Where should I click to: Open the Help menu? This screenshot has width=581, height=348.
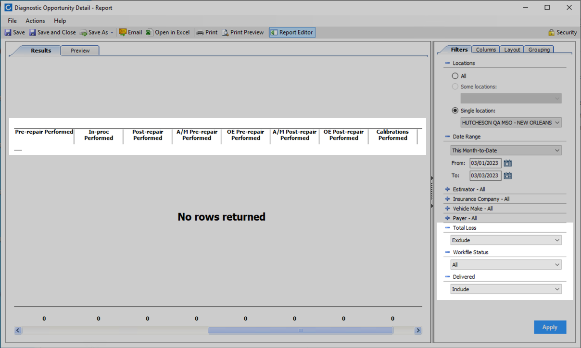[x=60, y=21]
